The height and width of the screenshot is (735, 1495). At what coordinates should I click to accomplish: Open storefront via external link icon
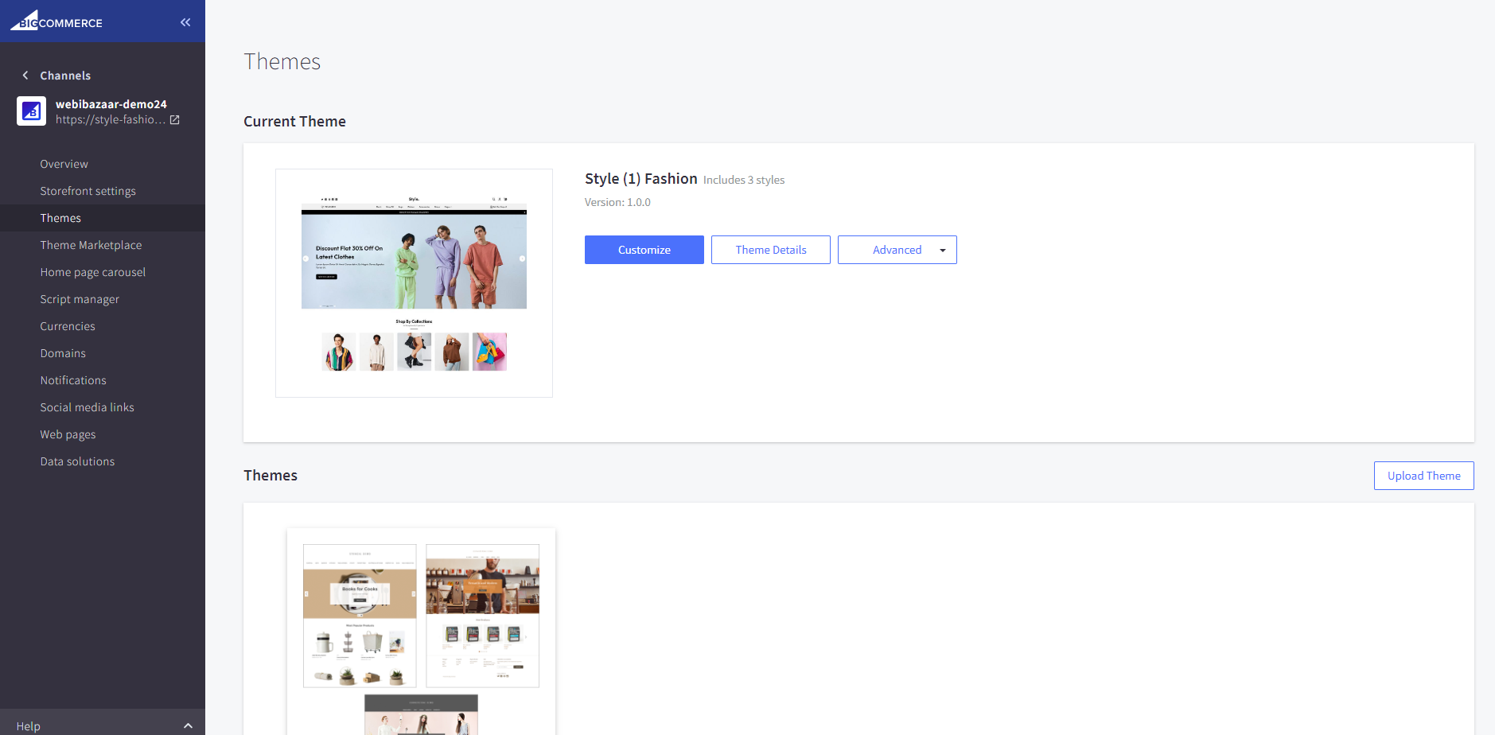click(175, 120)
